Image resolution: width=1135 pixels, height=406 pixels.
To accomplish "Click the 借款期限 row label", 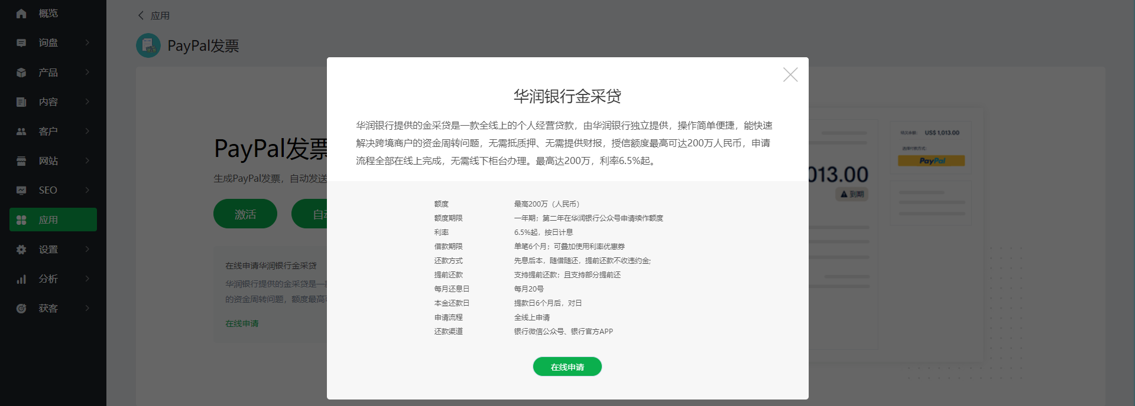I will click(448, 247).
